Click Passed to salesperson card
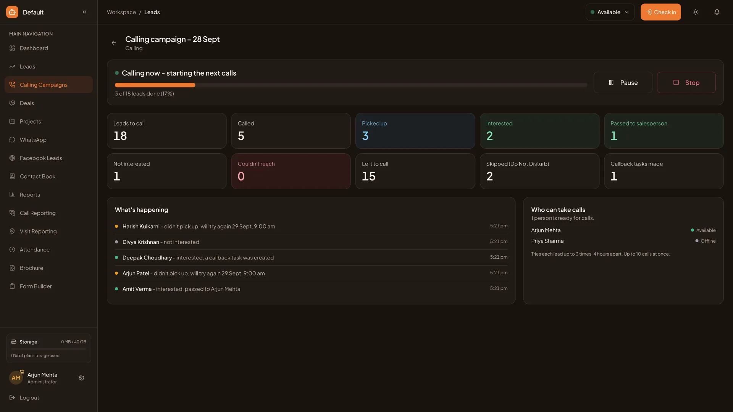733x412 pixels. coord(664,131)
